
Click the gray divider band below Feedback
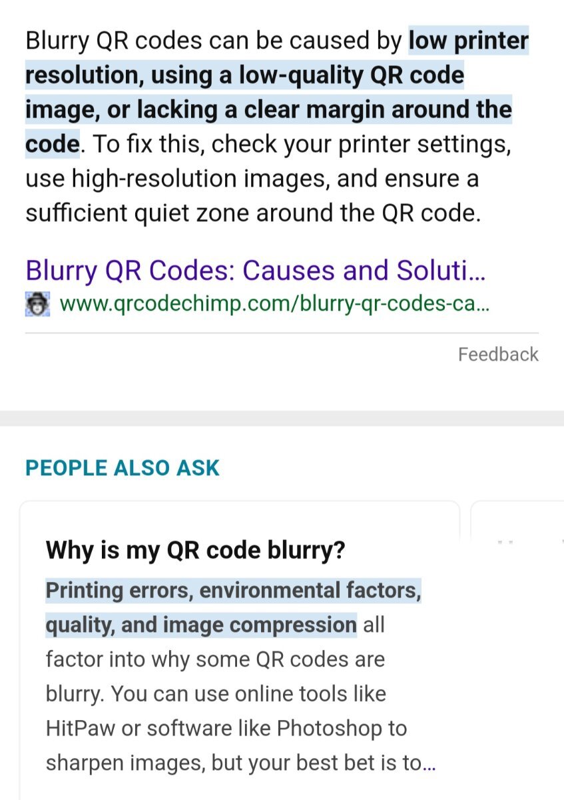[282, 419]
